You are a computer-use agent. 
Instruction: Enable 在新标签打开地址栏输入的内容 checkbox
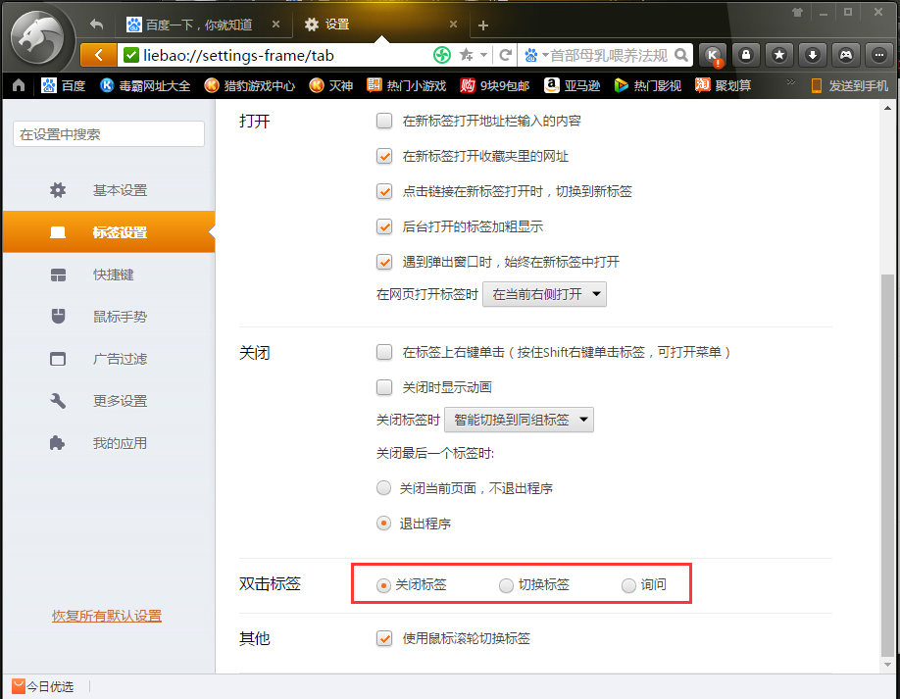pyautogui.click(x=384, y=121)
